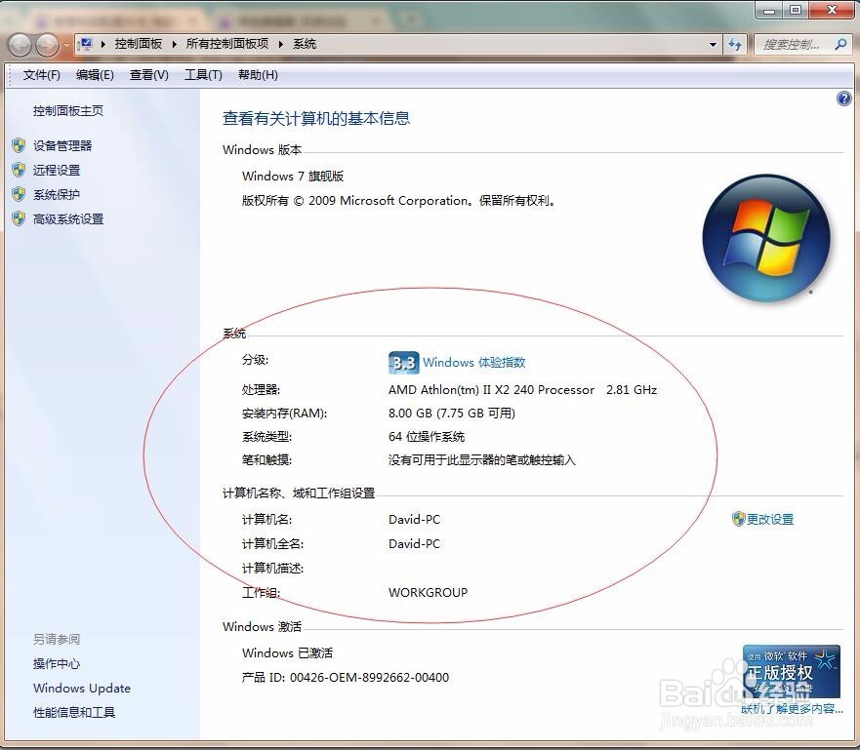860x750 pixels.
Task: Open the address bar history dropdown
Action: pyautogui.click(x=714, y=44)
